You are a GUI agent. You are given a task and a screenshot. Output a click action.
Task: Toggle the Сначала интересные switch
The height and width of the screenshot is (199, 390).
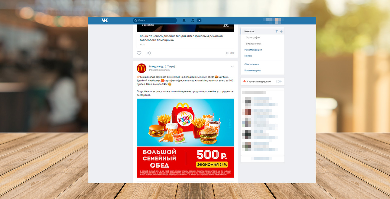pyautogui.click(x=279, y=81)
